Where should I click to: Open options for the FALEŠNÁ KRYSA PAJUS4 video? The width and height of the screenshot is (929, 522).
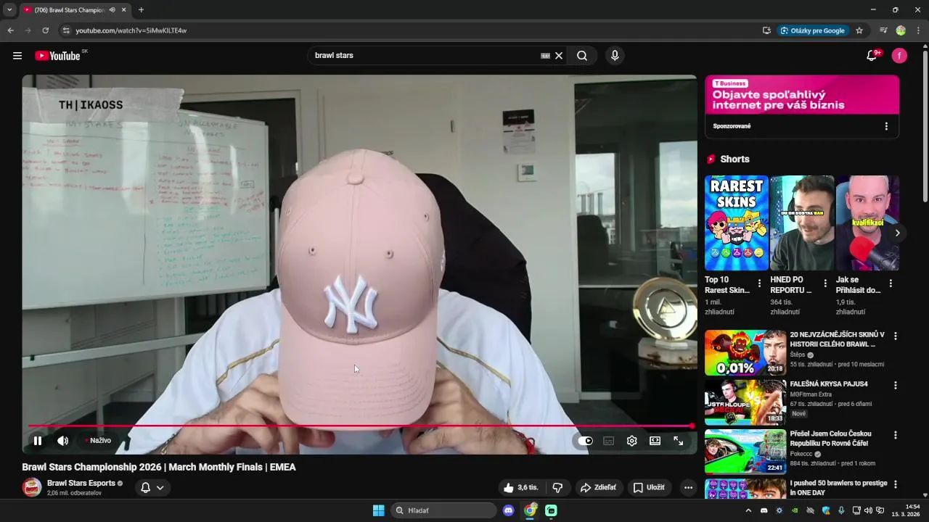(x=896, y=386)
